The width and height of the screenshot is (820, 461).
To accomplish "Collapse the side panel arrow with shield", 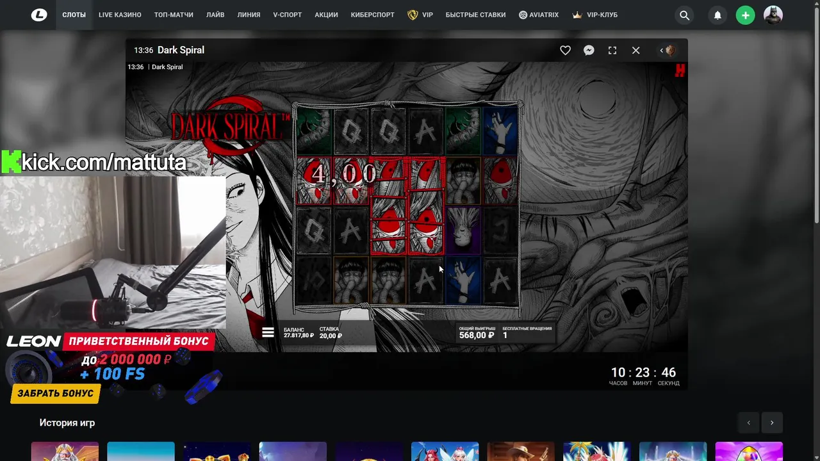I will point(668,50).
